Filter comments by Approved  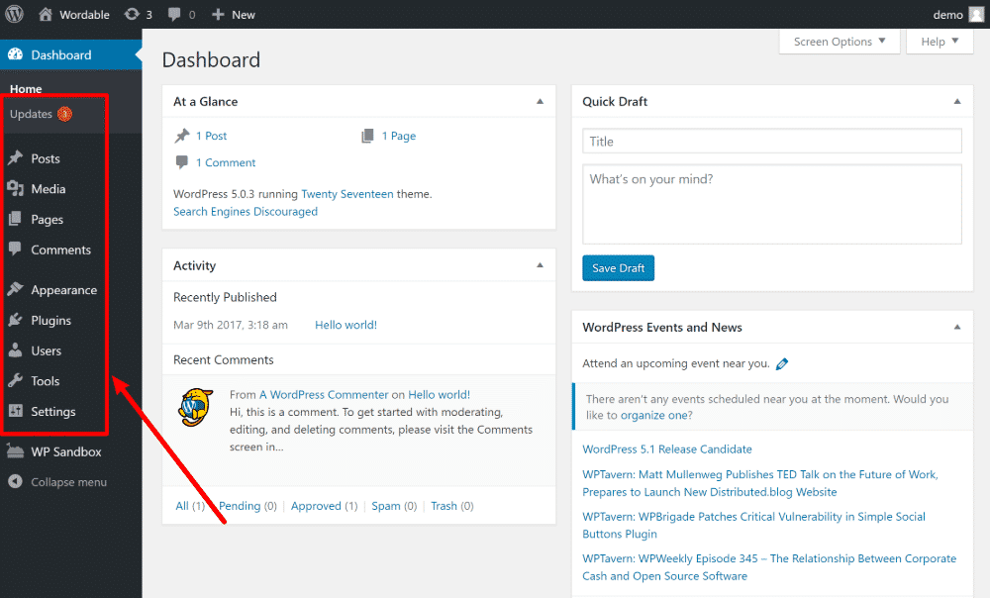(316, 506)
